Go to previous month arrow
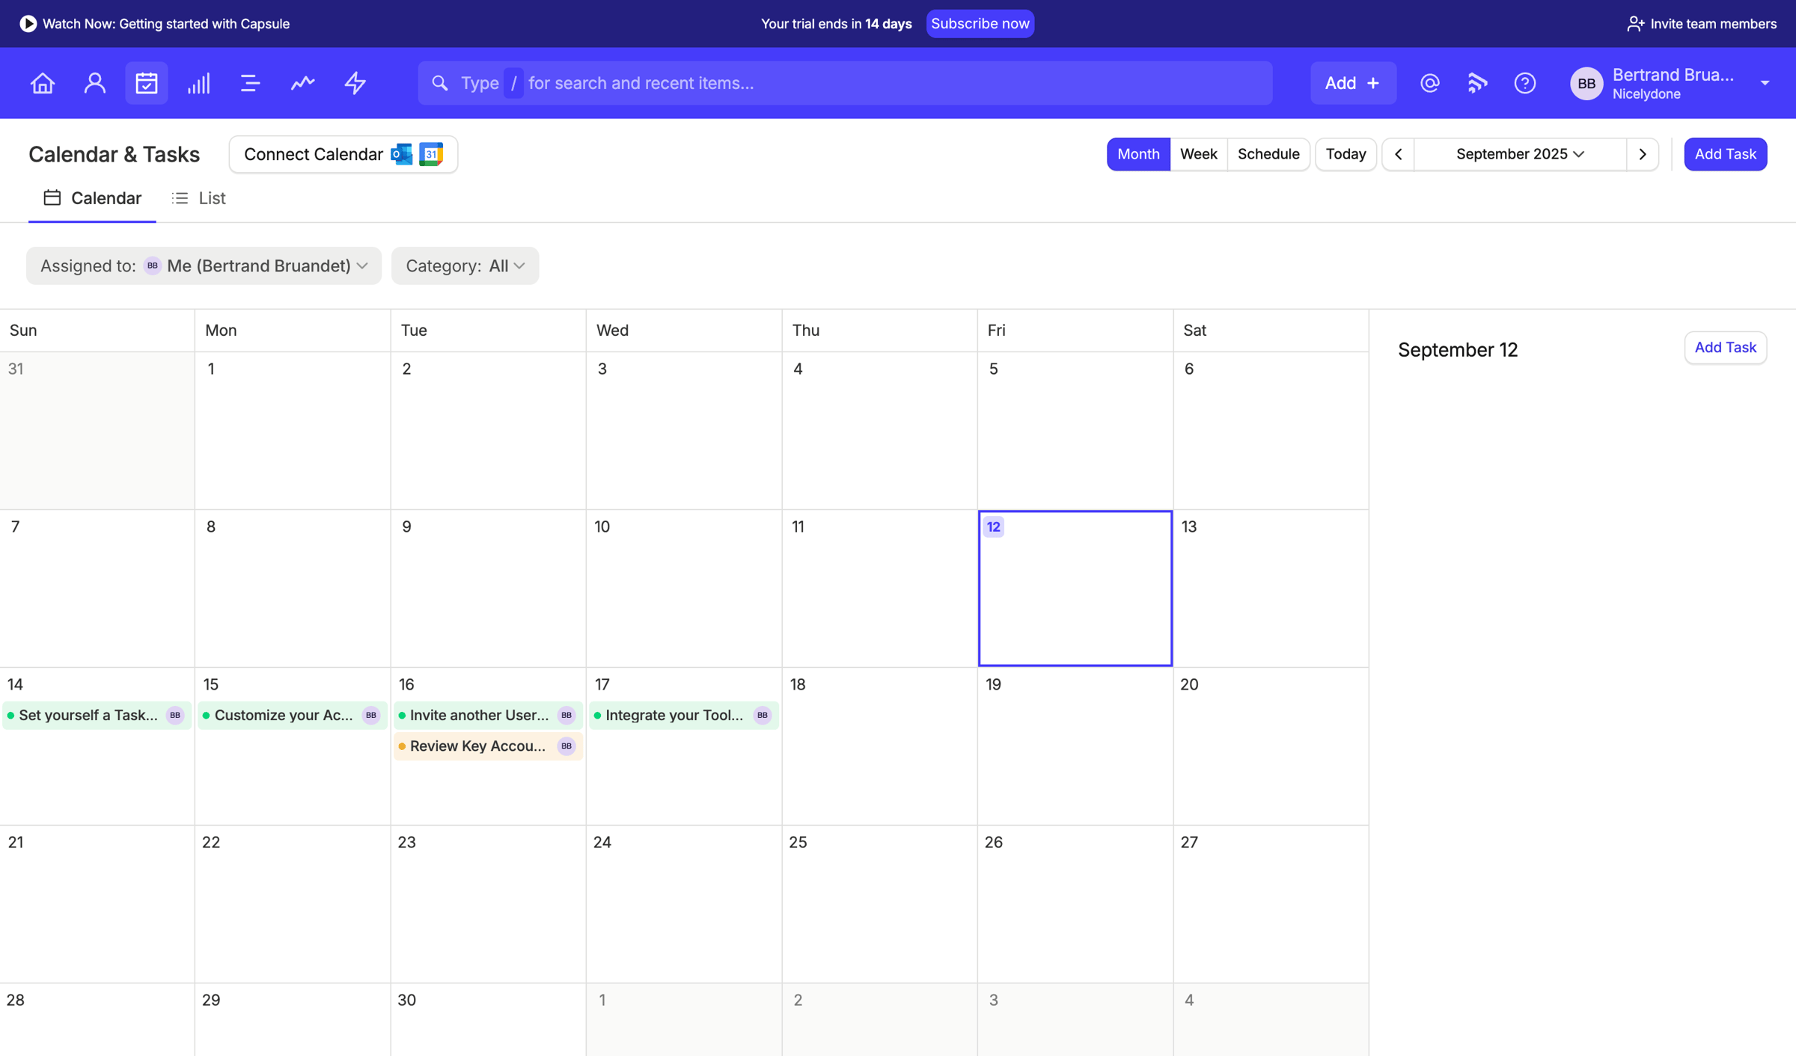This screenshot has width=1796, height=1056. pyautogui.click(x=1398, y=154)
